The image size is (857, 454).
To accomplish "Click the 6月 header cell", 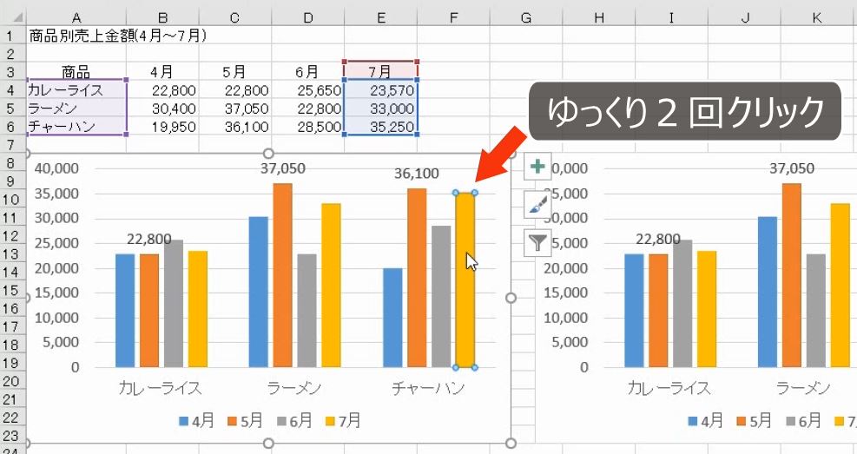I will pyautogui.click(x=307, y=72).
